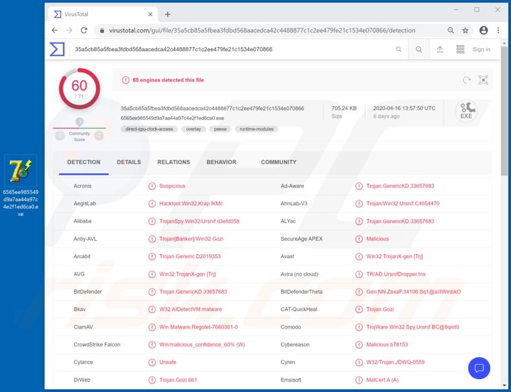Click the runtime-modules tag
511x392 pixels.
(x=257, y=129)
